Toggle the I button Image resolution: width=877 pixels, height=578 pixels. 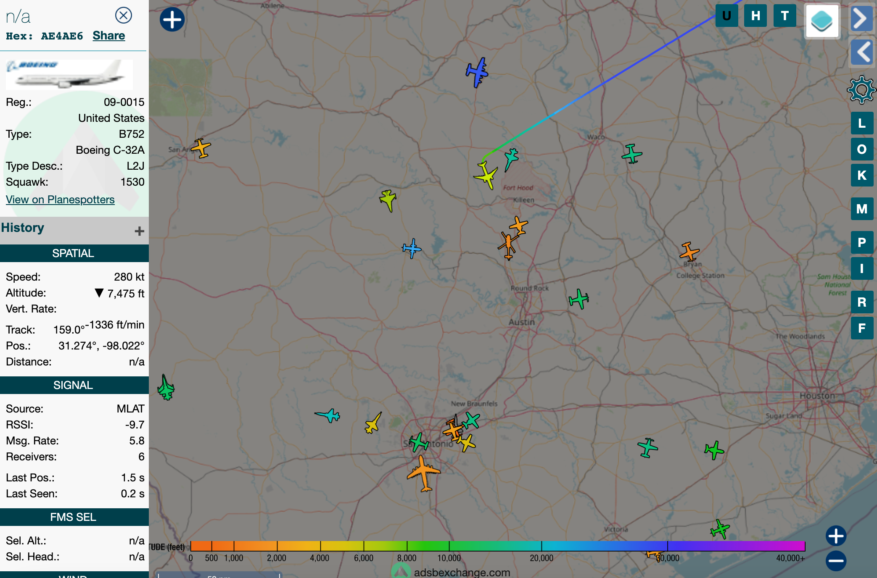(x=862, y=268)
